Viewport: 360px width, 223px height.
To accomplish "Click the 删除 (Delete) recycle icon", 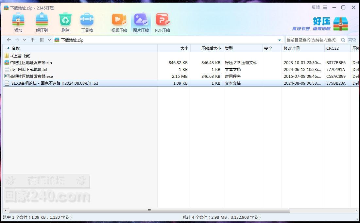I will coord(65,22).
